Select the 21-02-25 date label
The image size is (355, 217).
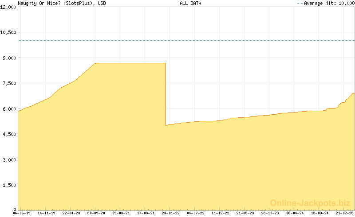[344, 213]
